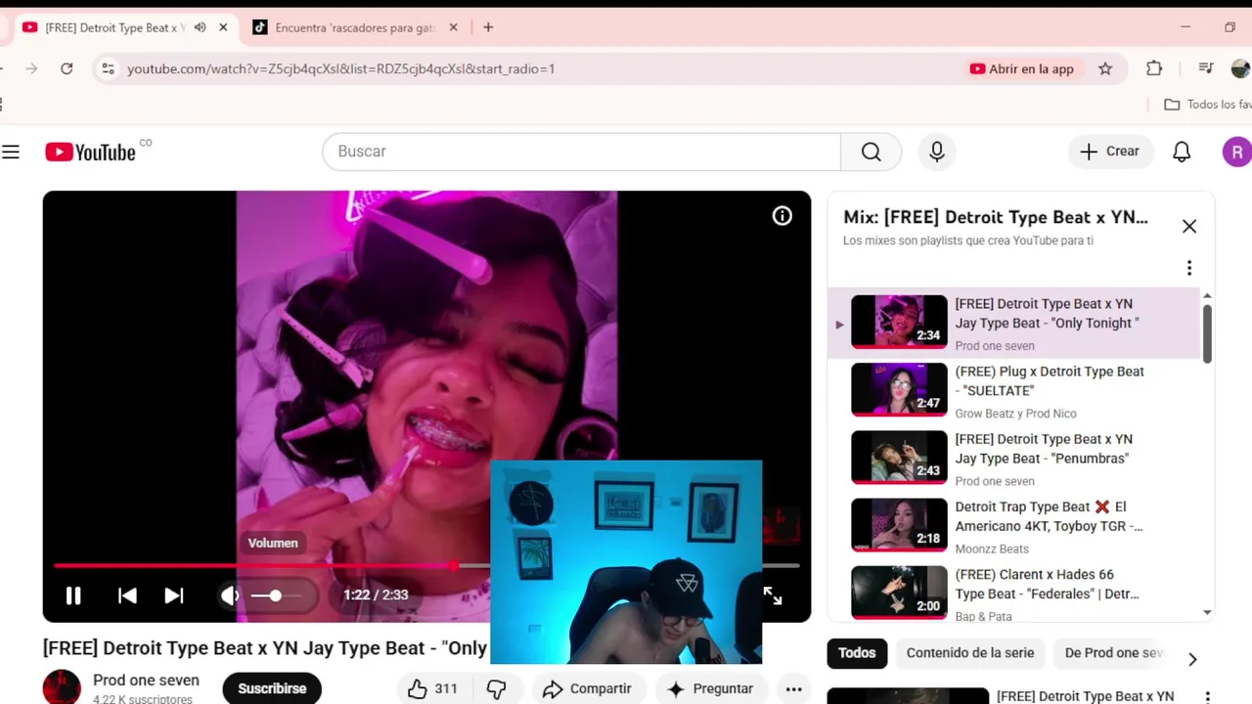1252x704 pixels.
Task: Click Abrir en la app
Action: (1021, 68)
